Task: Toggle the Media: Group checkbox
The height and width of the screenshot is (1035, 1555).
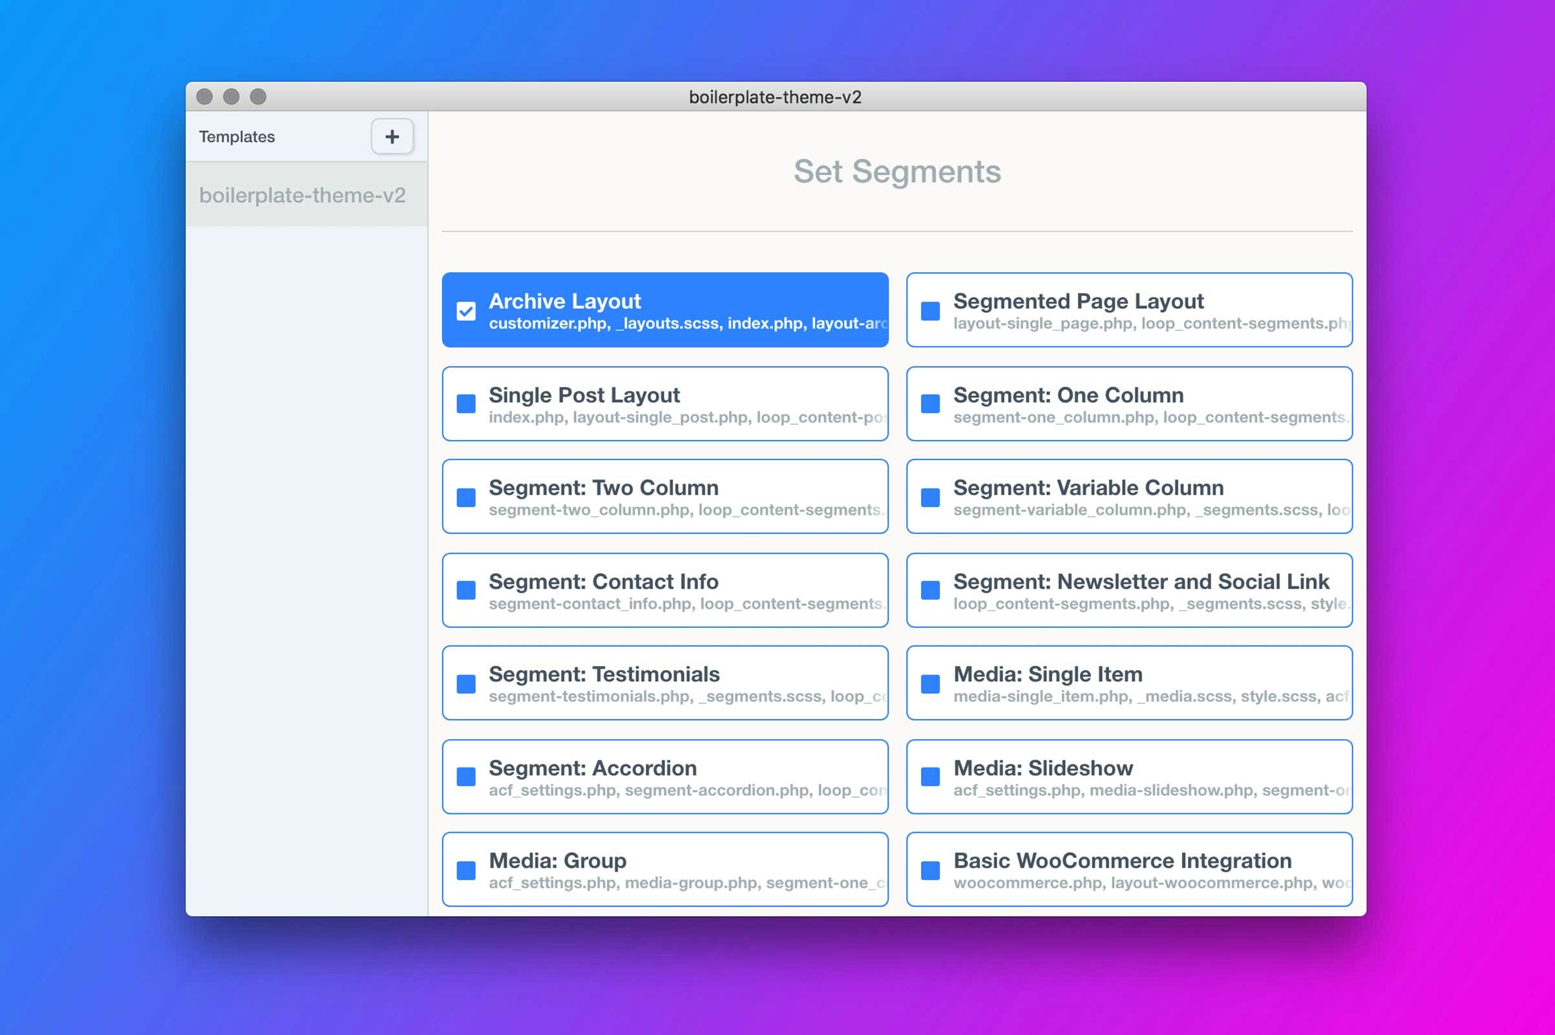Action: click(466, 870)
